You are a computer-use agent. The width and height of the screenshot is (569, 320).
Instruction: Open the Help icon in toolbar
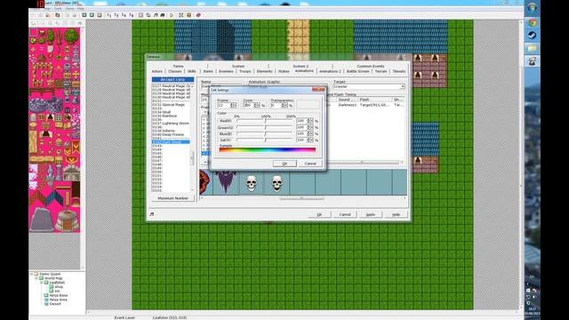[x=198, y=15]
